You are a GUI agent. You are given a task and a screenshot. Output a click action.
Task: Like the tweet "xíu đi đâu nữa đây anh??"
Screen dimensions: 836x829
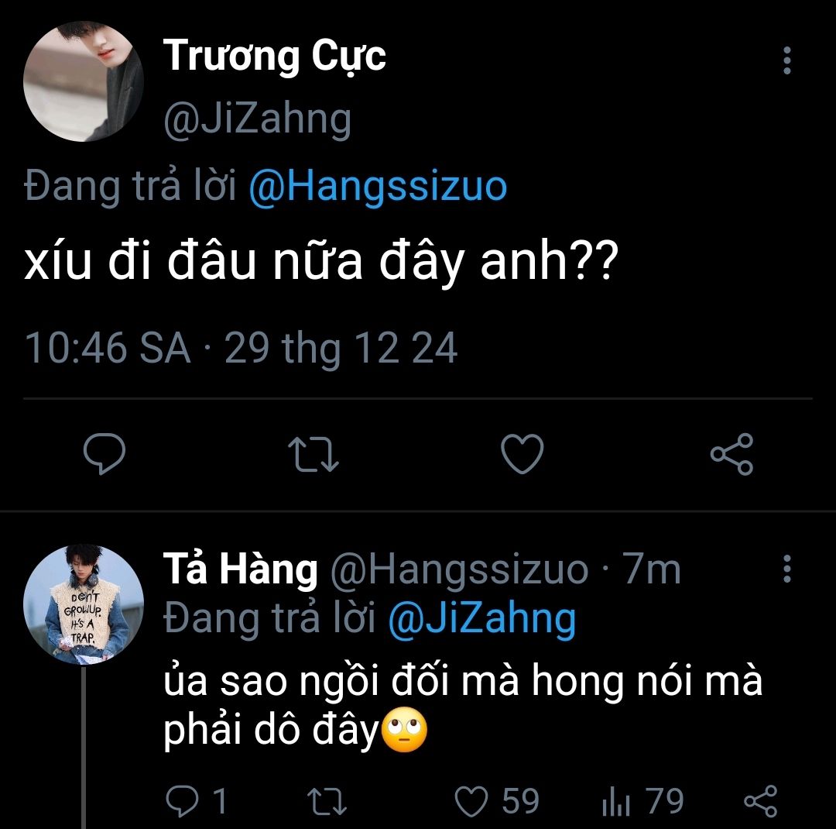[522, 454]
